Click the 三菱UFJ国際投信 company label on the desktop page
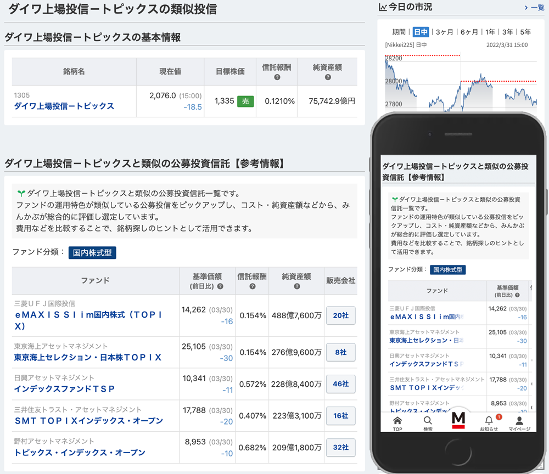This screenshot has width=549, height=474. [44, 303]
